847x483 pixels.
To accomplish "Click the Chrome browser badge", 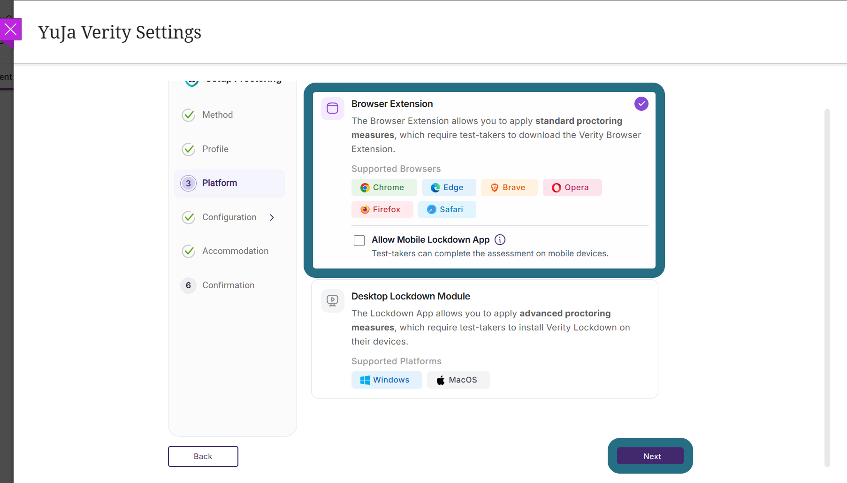I will (x=384, y=187).
